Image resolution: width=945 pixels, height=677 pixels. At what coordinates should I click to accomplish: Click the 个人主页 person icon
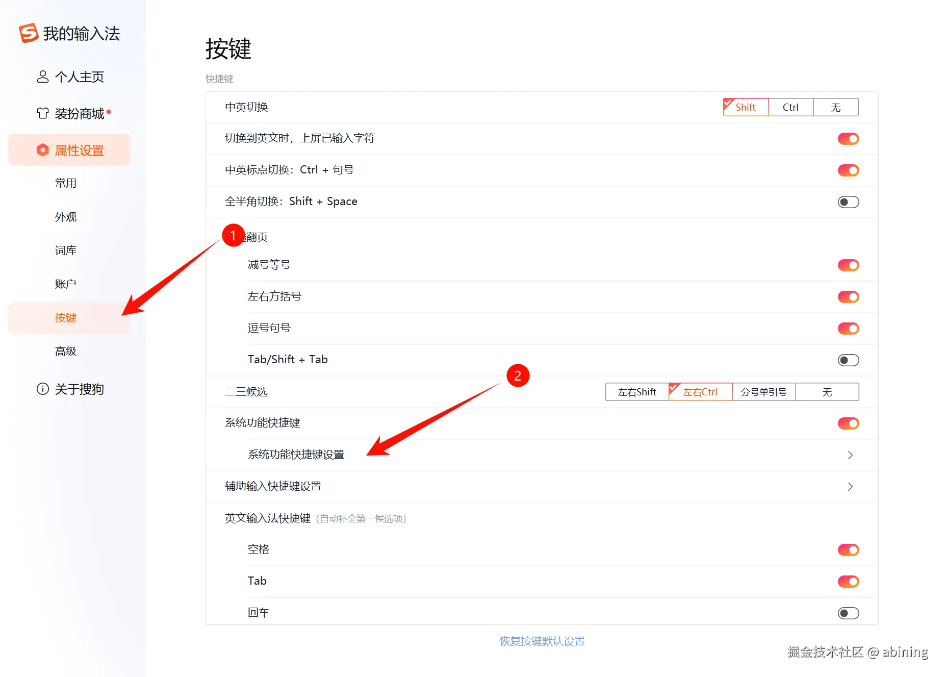click(x=43, y=77)
